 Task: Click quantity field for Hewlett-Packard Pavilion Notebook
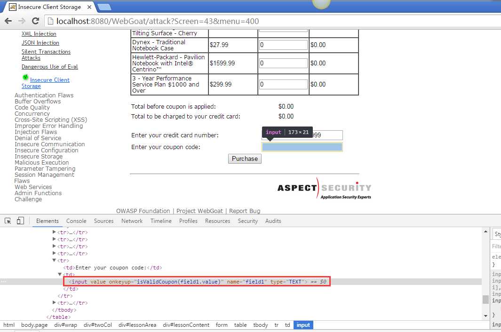coord(283,63)
